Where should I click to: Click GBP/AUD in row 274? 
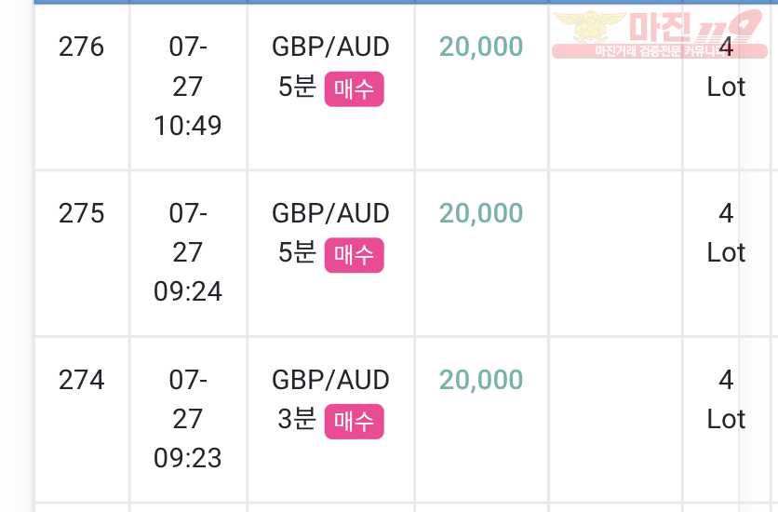(x=330, y=380)
